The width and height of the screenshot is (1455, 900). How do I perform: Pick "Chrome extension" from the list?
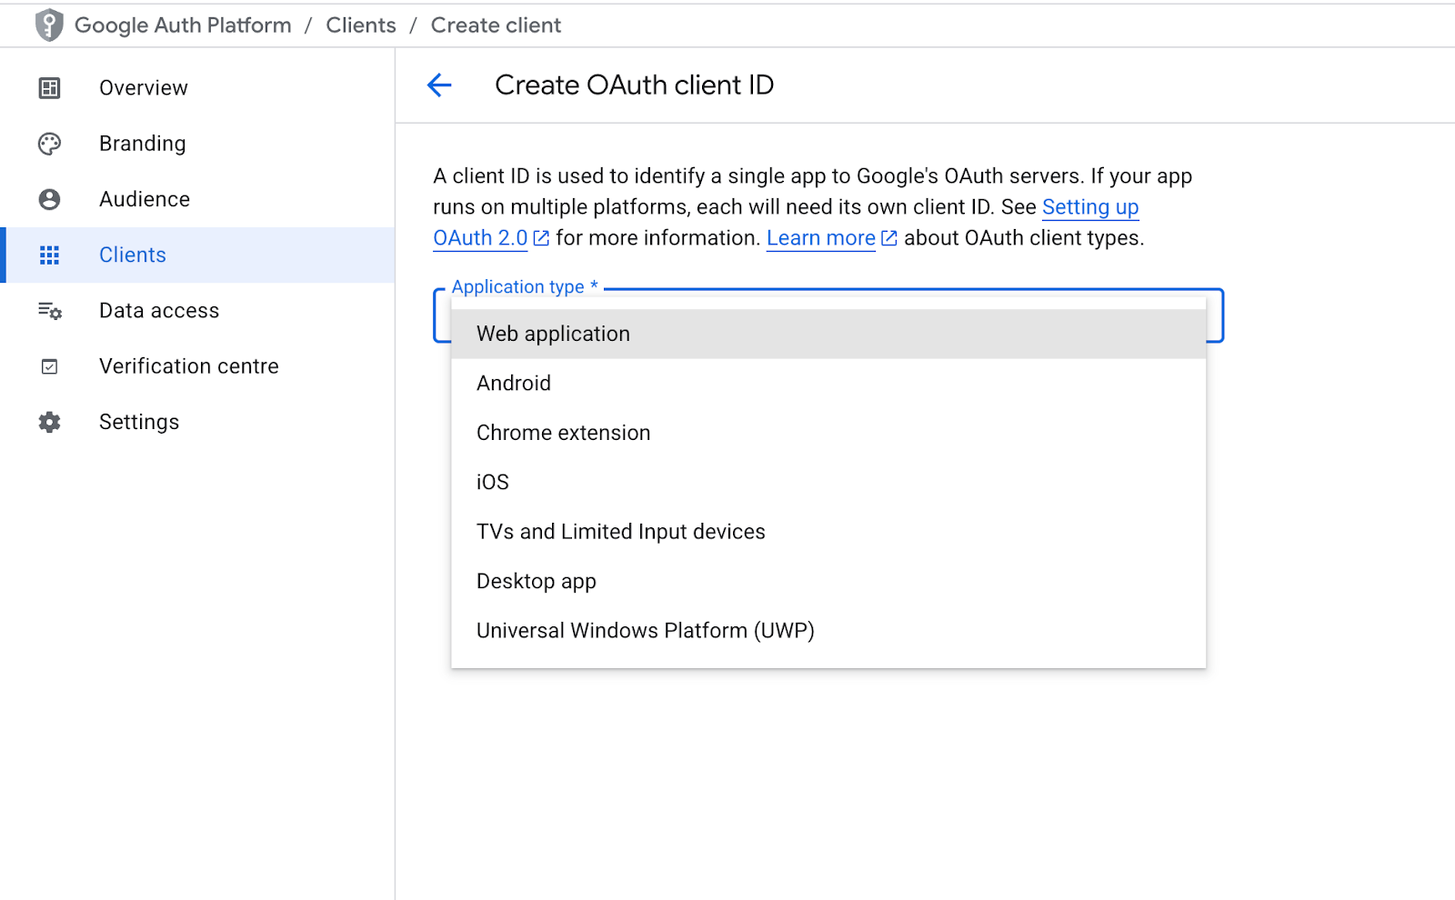tap(562, 433)
